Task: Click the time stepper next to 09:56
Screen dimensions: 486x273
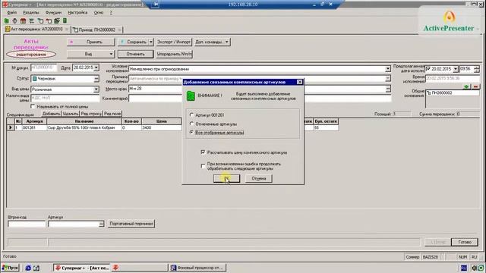Action: pyautogui.click(x=477, y=69)
